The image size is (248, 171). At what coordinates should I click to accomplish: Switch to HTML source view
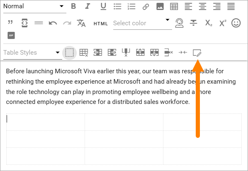tap(101, 24)
